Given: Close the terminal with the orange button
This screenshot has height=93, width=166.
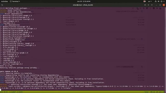Looking at the screenshot, I should (x=164, y=5).
